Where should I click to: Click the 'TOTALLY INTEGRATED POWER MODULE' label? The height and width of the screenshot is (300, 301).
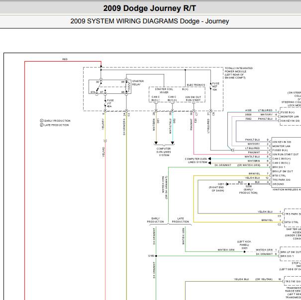239,73
